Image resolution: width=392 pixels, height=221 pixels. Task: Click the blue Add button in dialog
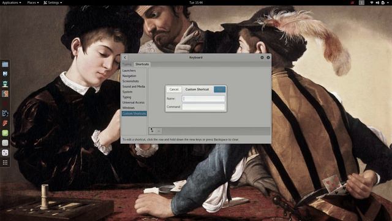pyautogui.click(x=219, y=90)
